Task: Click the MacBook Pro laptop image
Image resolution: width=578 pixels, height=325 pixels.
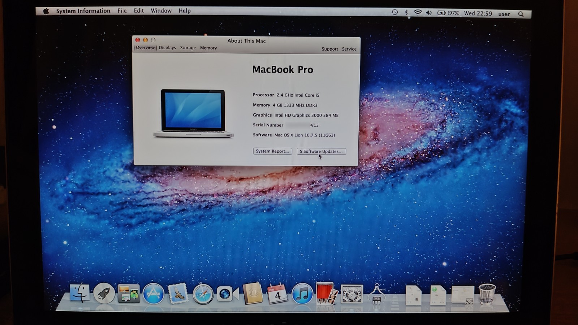Action: 193,114
